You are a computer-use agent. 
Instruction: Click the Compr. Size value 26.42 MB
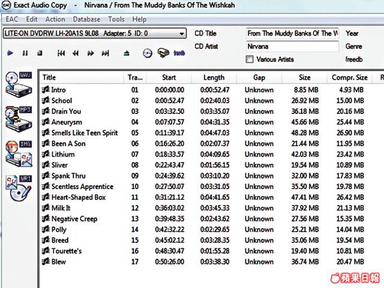tap(350, 197)
